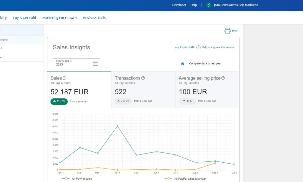This screenshot has height=182, width=303.
Task: Click the Export data link text
Action: (187, 47)
